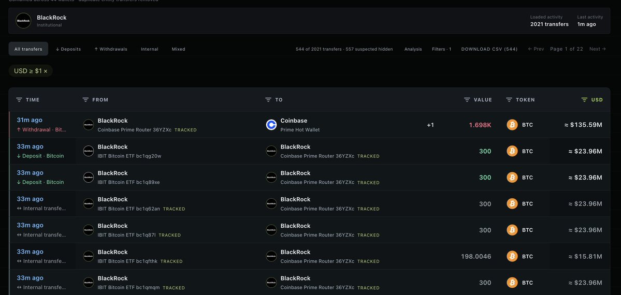Switch to the Deposits tab
The width and height of the screenshot is (621, 295).
(x=68, y=49)
